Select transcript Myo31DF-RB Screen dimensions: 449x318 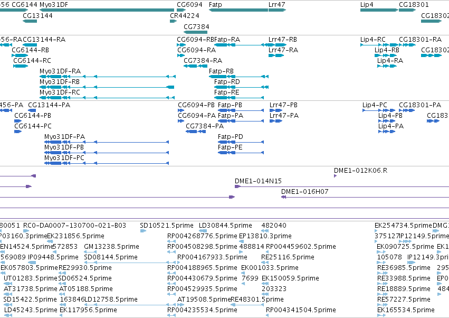click(107, 87)
